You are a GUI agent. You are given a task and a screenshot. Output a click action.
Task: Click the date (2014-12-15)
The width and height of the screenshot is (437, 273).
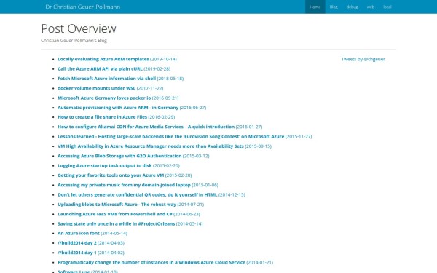coord(232,194)
